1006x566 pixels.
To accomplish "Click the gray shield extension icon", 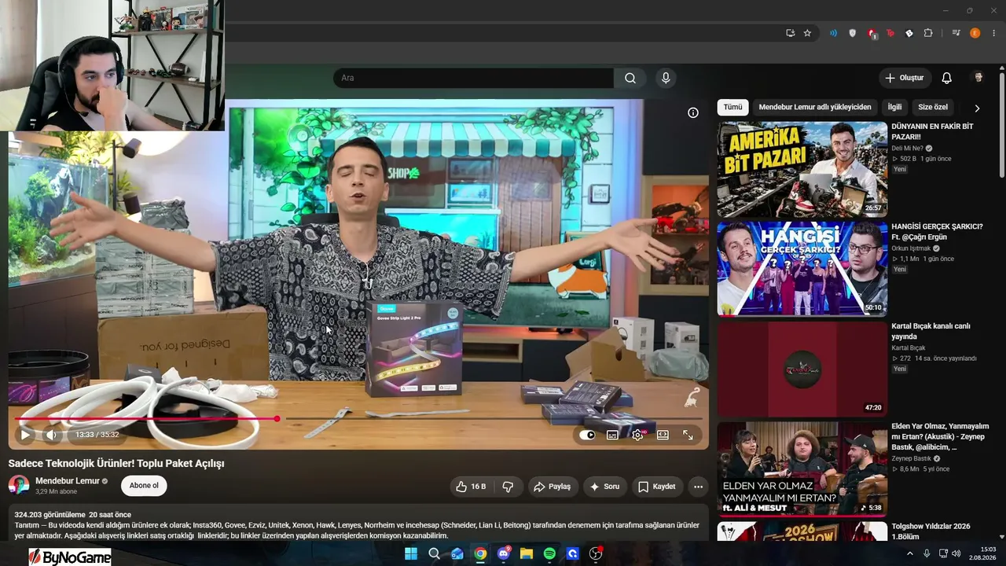I will (x=853, y=33).
